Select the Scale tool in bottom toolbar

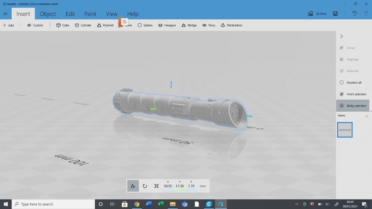click(x=156, y=186)
